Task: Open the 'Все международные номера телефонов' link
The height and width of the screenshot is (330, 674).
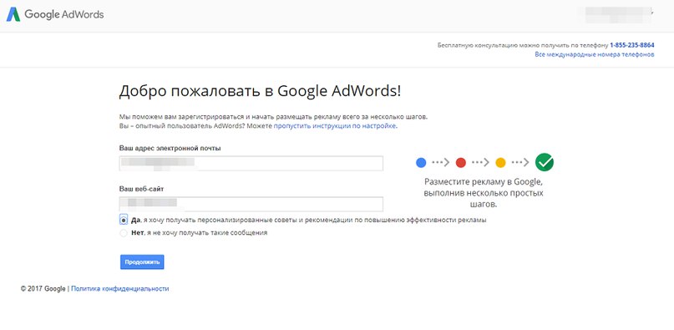Action: click(x=595, y=54)
